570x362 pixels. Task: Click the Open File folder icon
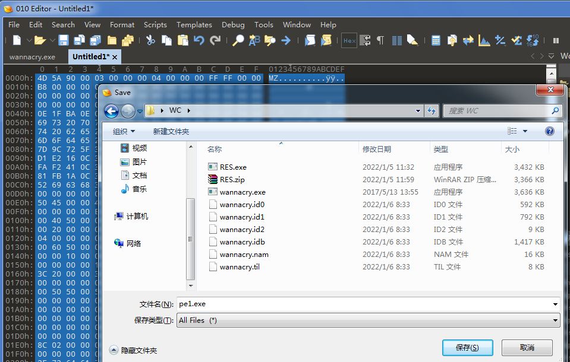(x=40, y=40)
